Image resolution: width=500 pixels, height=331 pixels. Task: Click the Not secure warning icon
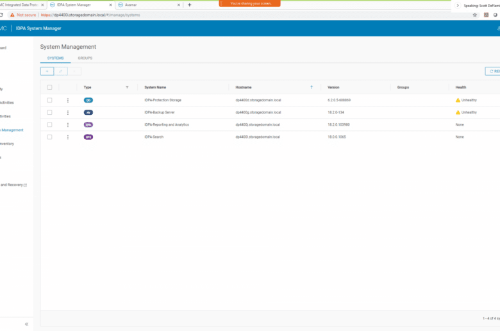tap(12, 15)
